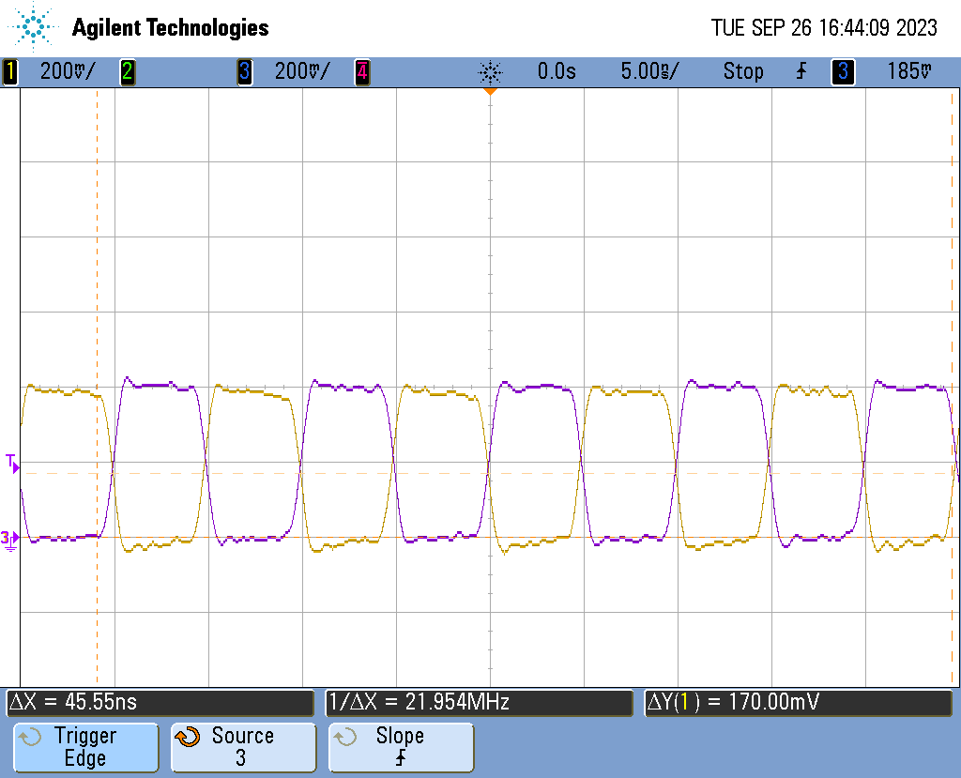
Task: Click the trigger source 3 badge at top right
Action: click(843, 71)
